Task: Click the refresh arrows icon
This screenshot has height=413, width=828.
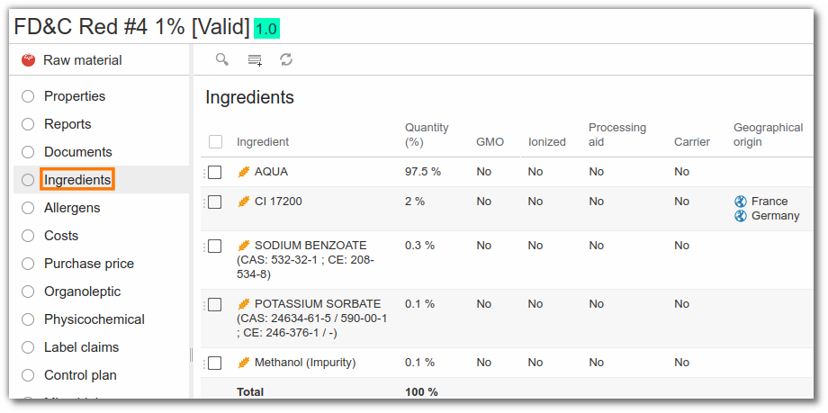Action: (286, 59)
